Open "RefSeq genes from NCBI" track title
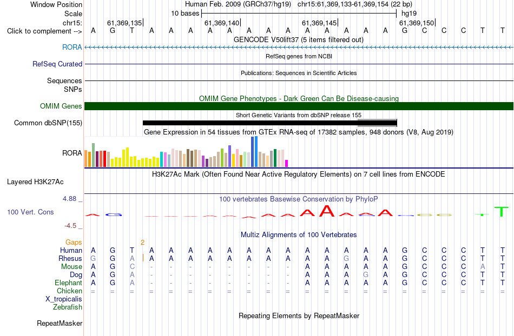This screenshot has height=336, width=514. 299,56
